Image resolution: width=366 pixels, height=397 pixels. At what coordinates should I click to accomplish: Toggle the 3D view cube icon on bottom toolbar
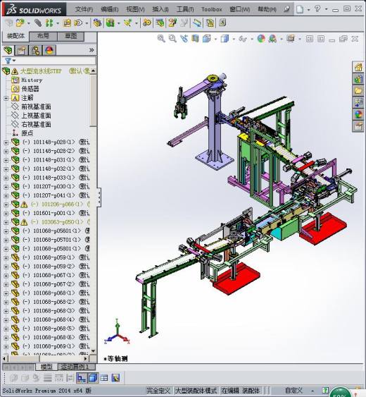[x=93, y=378]
